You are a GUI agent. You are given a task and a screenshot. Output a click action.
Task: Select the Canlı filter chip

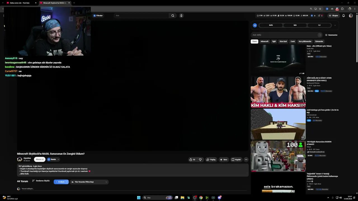tap(293, 41)
